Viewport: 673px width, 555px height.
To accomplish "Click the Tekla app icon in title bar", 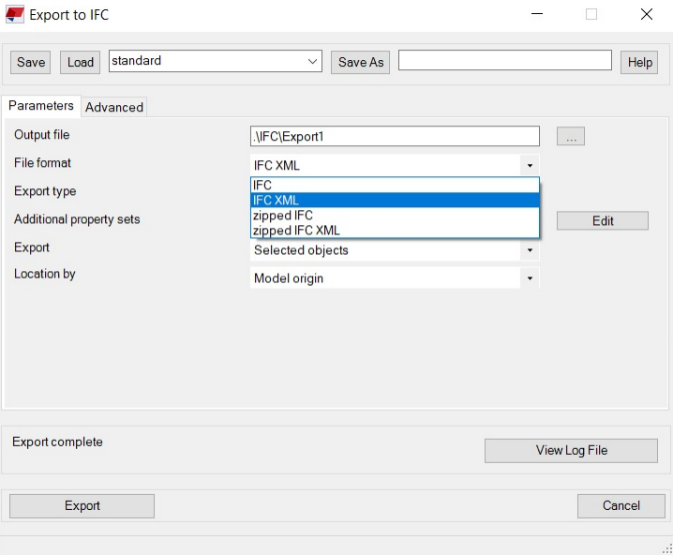I will (15, 15).
